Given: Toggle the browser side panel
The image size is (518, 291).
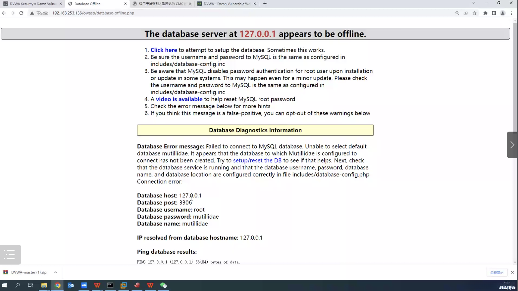Looking at the screenshot, I should coord(494,13).
